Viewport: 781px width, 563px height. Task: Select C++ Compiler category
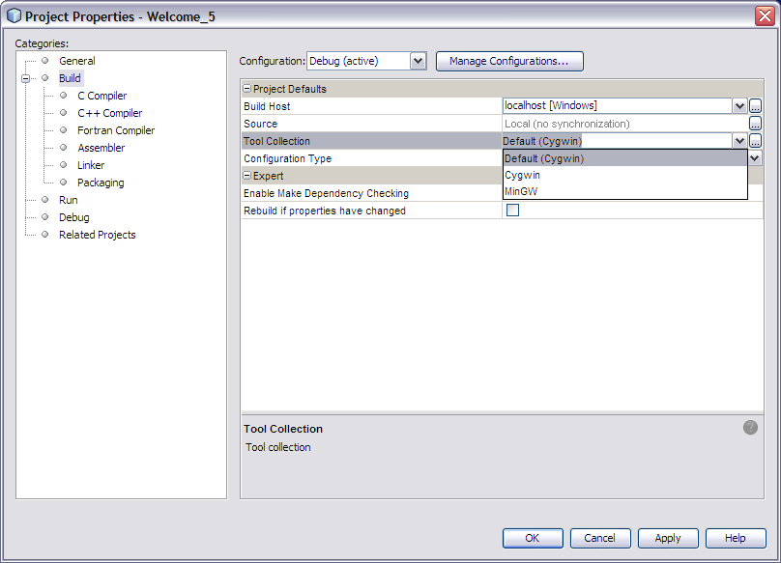pos(109,113)
